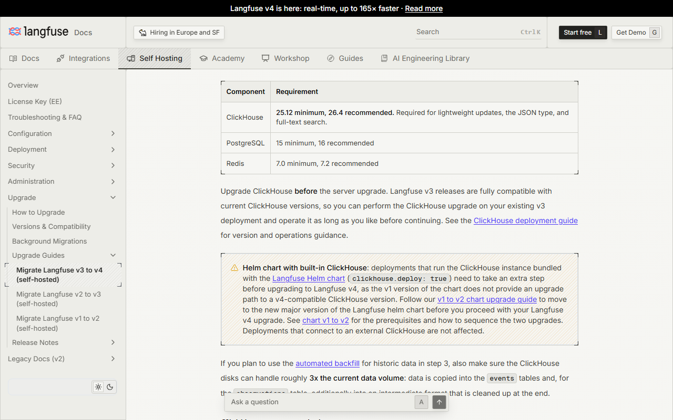The image size is (673, 420).
Task: Click the Start free button
Action: (x=583, y=33)
